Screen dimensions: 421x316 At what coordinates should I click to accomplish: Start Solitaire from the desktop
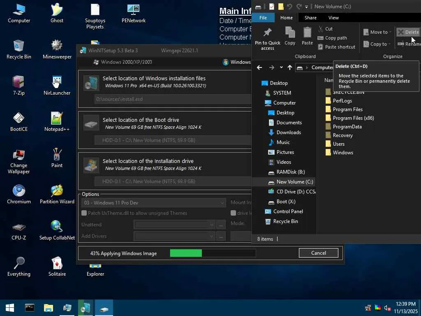(57, 267)
